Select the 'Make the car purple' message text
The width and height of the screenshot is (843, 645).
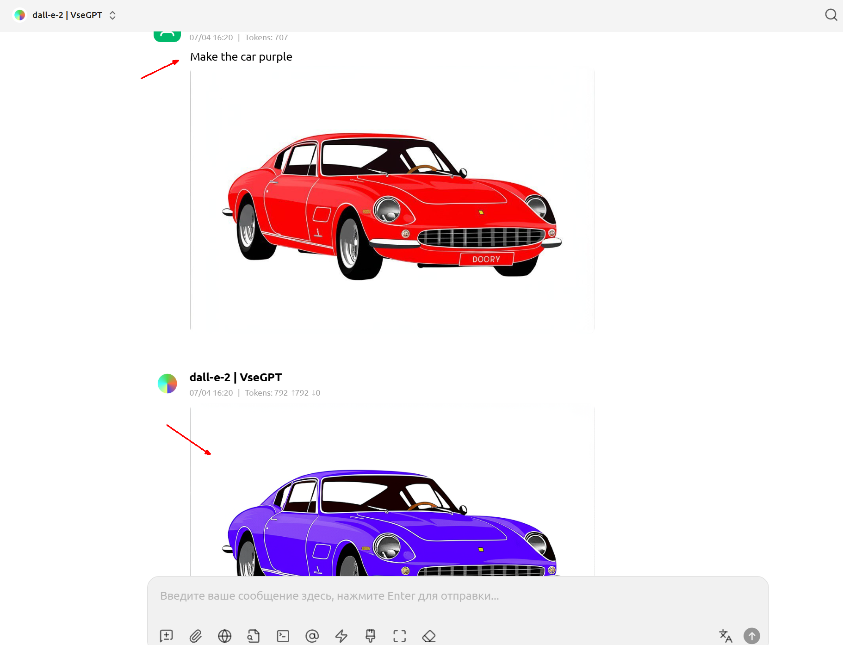(x=241, y=57)
